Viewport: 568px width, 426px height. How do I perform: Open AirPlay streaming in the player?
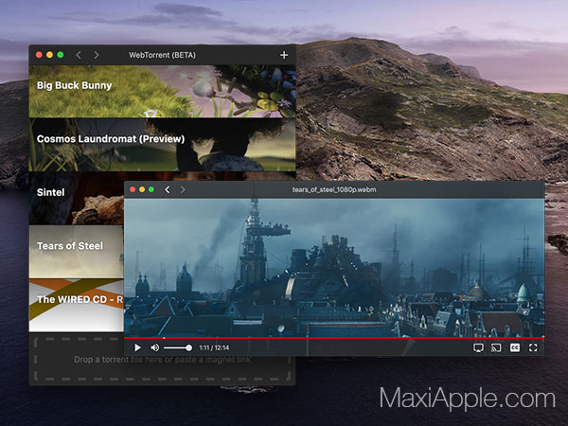click(478, 347)
